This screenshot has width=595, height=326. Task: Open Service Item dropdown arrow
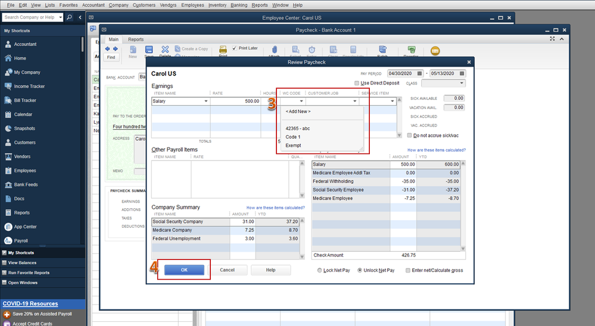click(392, 101)
